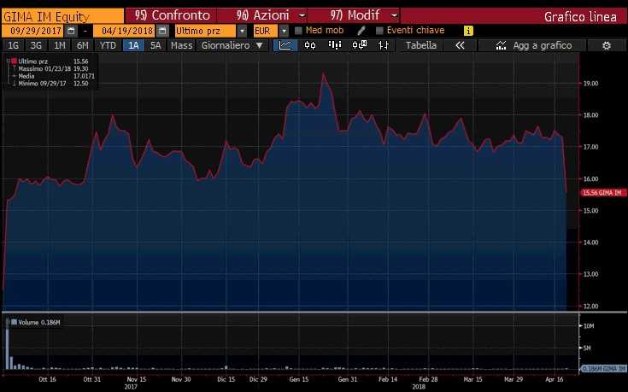Viewport: 628px width, 392px height.
Task: Select the candle-with-volume chart icon
Action: pos(359,45)
